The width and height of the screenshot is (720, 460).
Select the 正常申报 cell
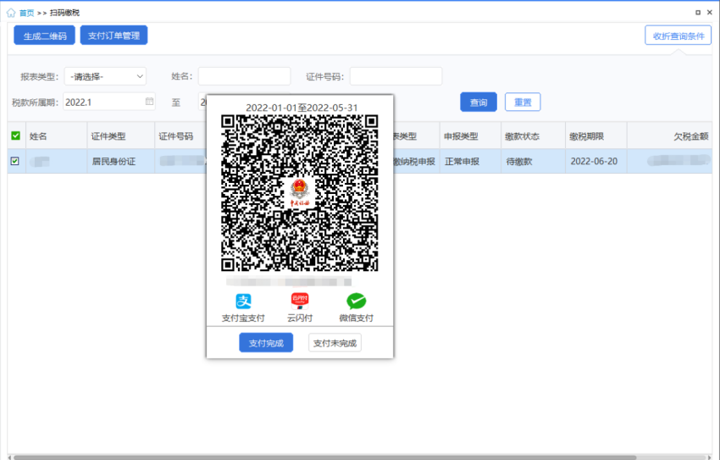click(x=470, y=161)
